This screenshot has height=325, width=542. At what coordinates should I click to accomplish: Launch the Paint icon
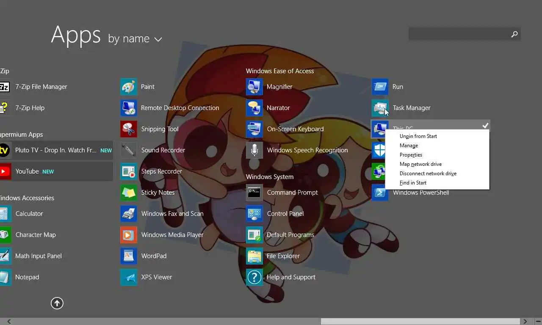pyautogui.click(x=129, y=87)
